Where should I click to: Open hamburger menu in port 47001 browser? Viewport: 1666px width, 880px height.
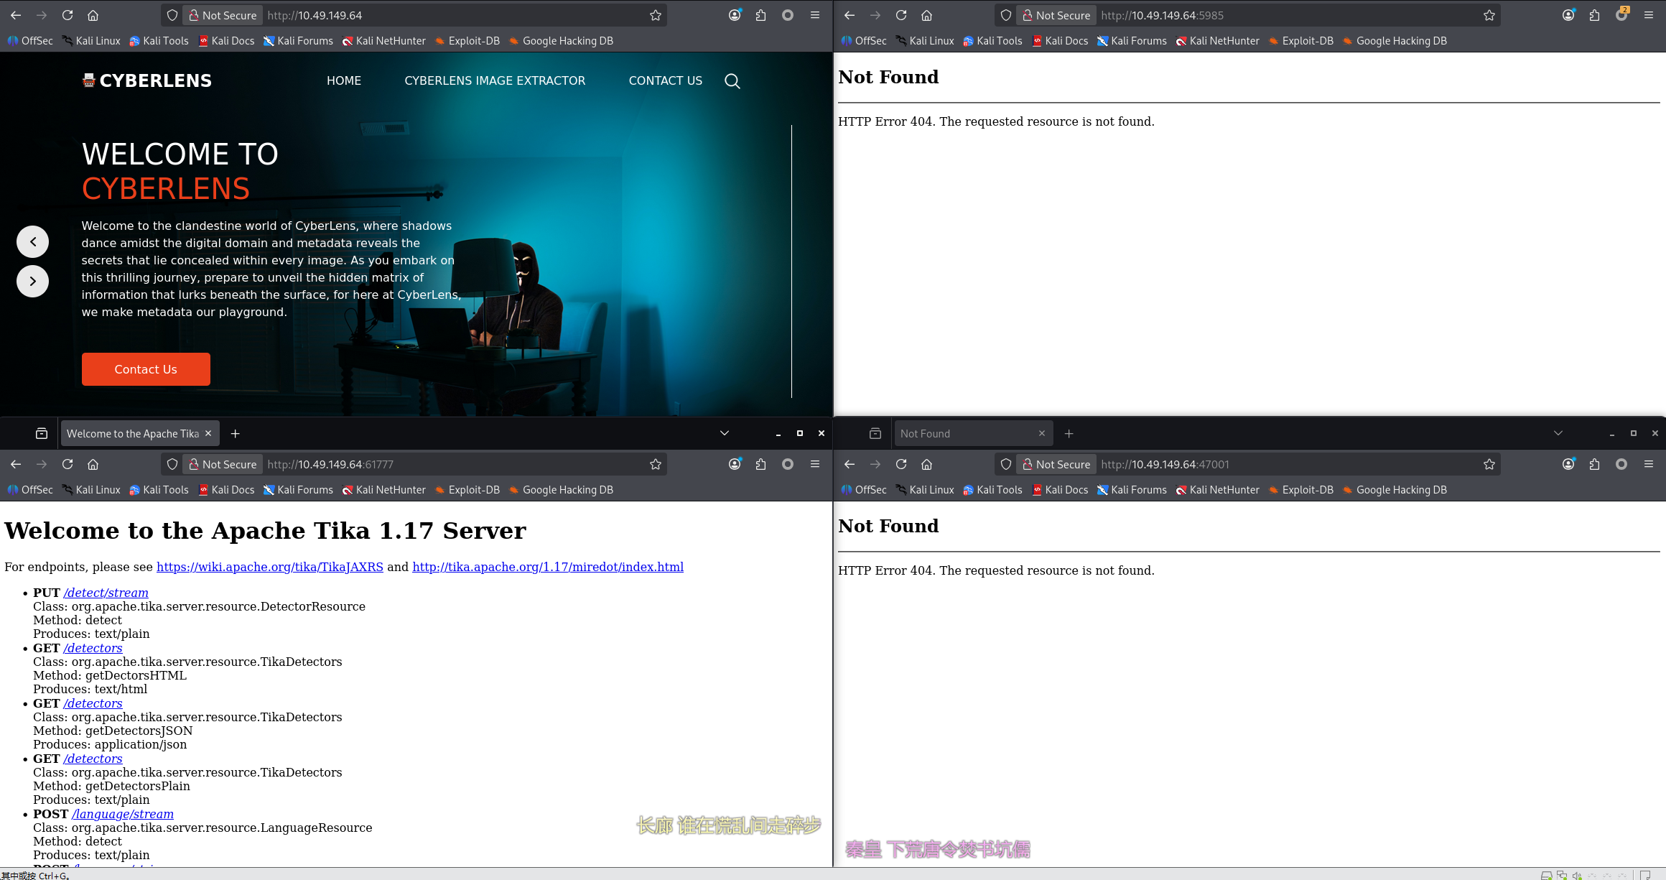click(1648, 464)
